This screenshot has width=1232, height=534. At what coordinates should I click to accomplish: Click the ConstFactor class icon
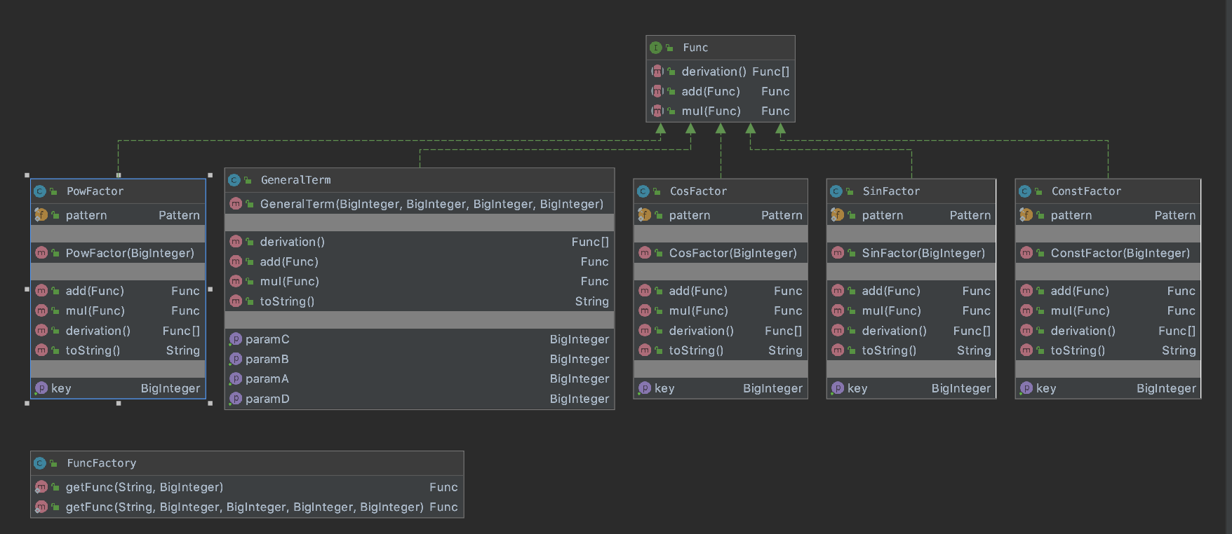pos(1025,191)
